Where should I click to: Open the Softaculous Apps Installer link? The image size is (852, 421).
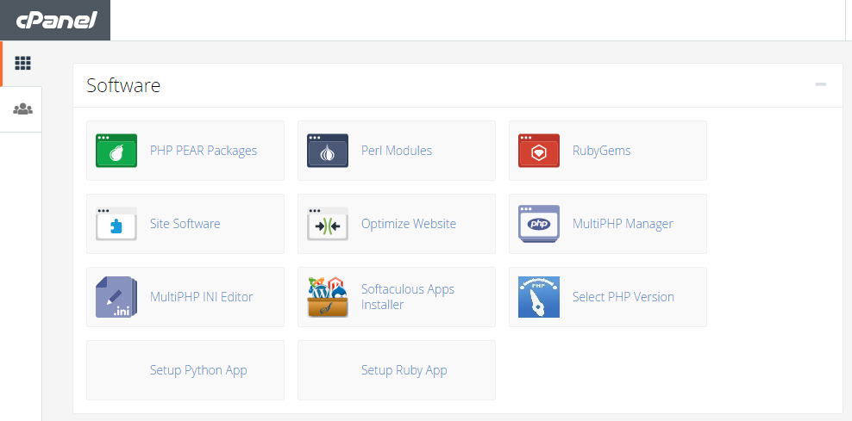(x=408, y=297)
